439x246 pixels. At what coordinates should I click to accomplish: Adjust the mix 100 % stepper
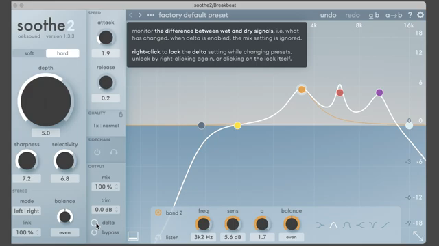[x=106, y=187]
